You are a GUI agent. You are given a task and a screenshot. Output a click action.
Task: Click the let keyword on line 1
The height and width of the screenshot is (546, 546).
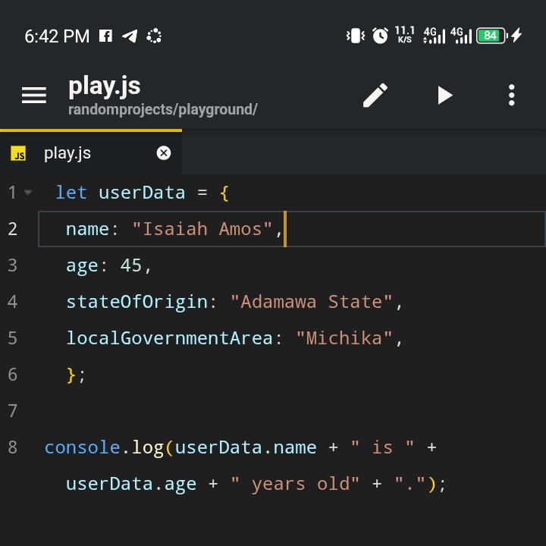click(71, 193)
